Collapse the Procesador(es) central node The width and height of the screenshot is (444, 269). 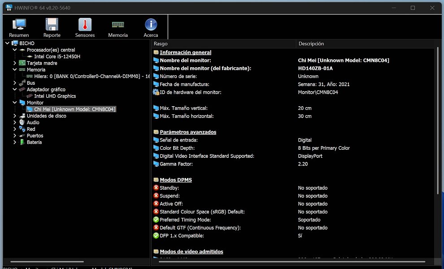point(15,50)
